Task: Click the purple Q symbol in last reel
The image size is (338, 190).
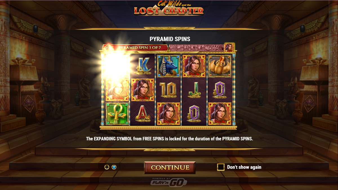Action: click(220, 90)
